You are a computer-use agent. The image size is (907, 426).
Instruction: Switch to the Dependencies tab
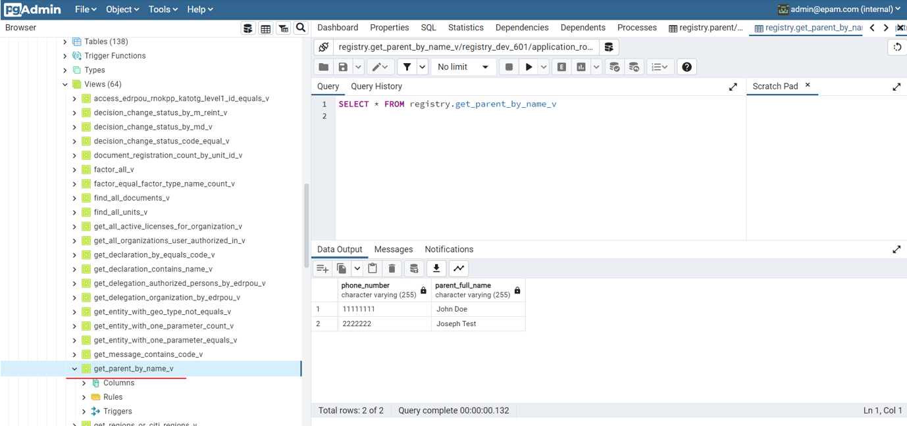pos(522,28)
